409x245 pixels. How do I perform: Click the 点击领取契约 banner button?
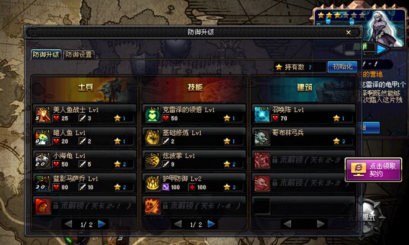tap(373, 170)
